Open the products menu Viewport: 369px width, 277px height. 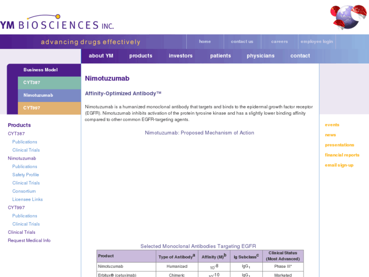141,56
